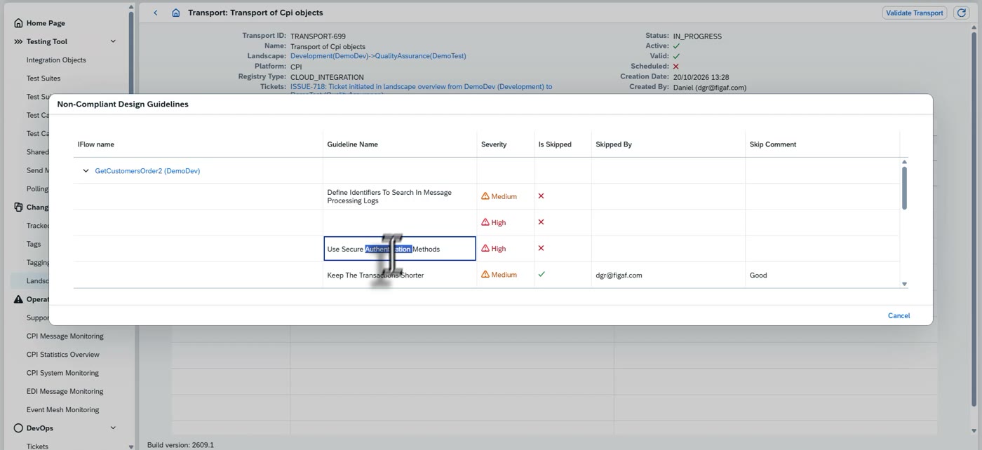Image resolution: width=982 pixels, height=450 pixels.
Task: Click the DevOps circle icon in sidebar
Action: 18,428
